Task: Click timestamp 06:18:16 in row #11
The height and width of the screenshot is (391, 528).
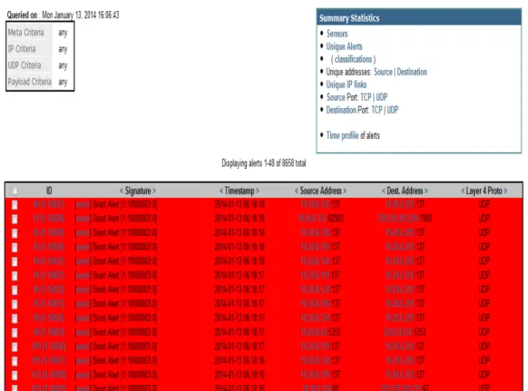Action: tap(240, 361)
